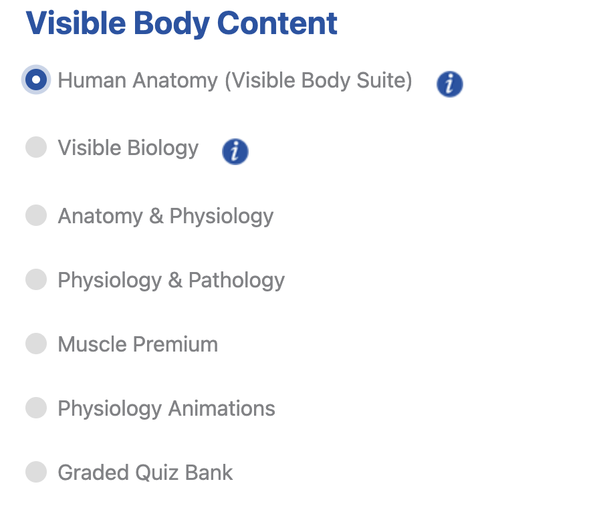The image size is (603, 524).
Task: Click the Visible Biology info circle icon
Action: (x=235, y=152)
